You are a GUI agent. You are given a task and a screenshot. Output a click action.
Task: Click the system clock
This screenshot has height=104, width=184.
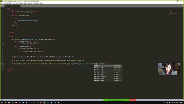tap(177, 103)
